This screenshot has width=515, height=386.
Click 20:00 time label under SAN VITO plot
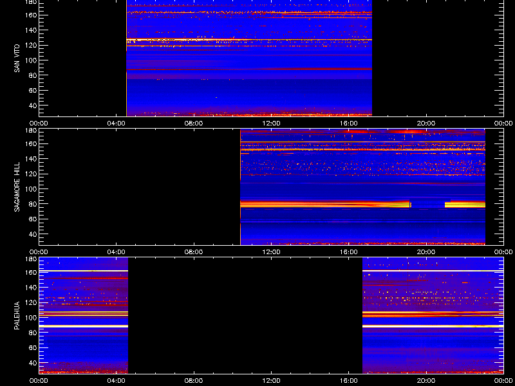coord(426,124)
